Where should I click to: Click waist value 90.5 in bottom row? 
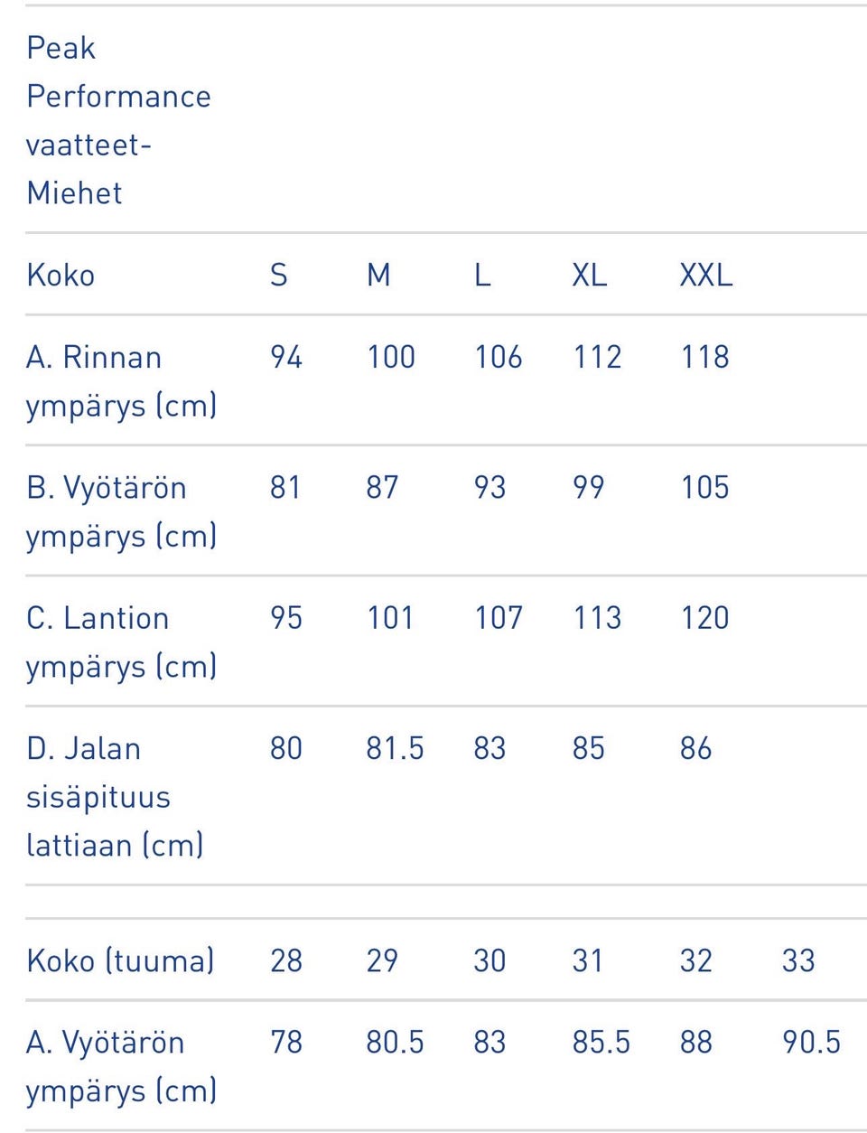point(811,1043)
